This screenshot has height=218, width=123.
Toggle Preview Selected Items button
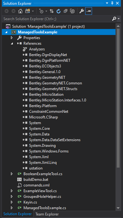point(89,11)
